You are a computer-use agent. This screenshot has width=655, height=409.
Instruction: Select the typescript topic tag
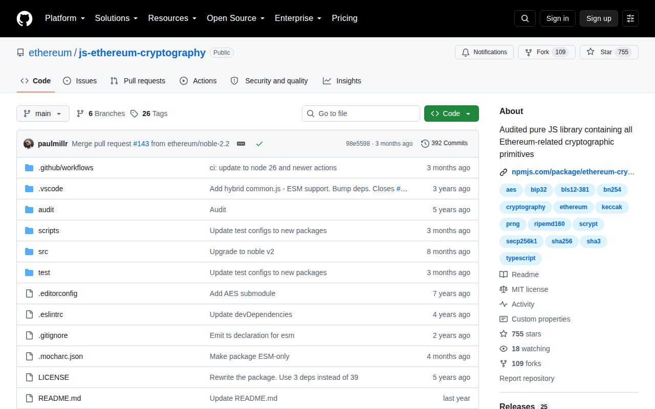tap(520, 259)
